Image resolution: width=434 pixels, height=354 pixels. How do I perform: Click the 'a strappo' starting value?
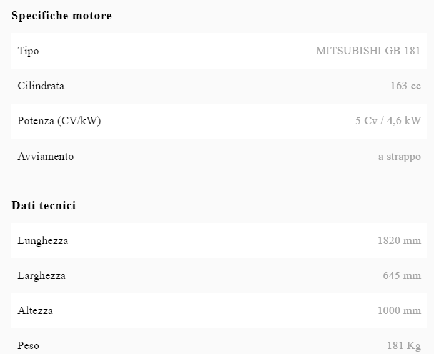click(x=399, y=156)
